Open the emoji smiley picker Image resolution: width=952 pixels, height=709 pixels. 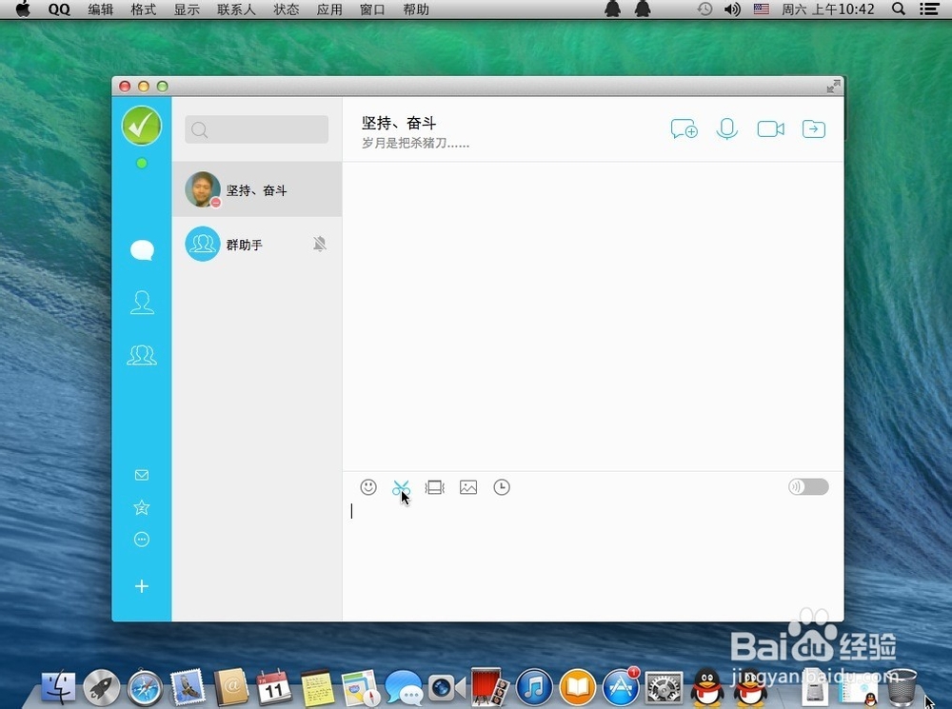click(368, 487)
